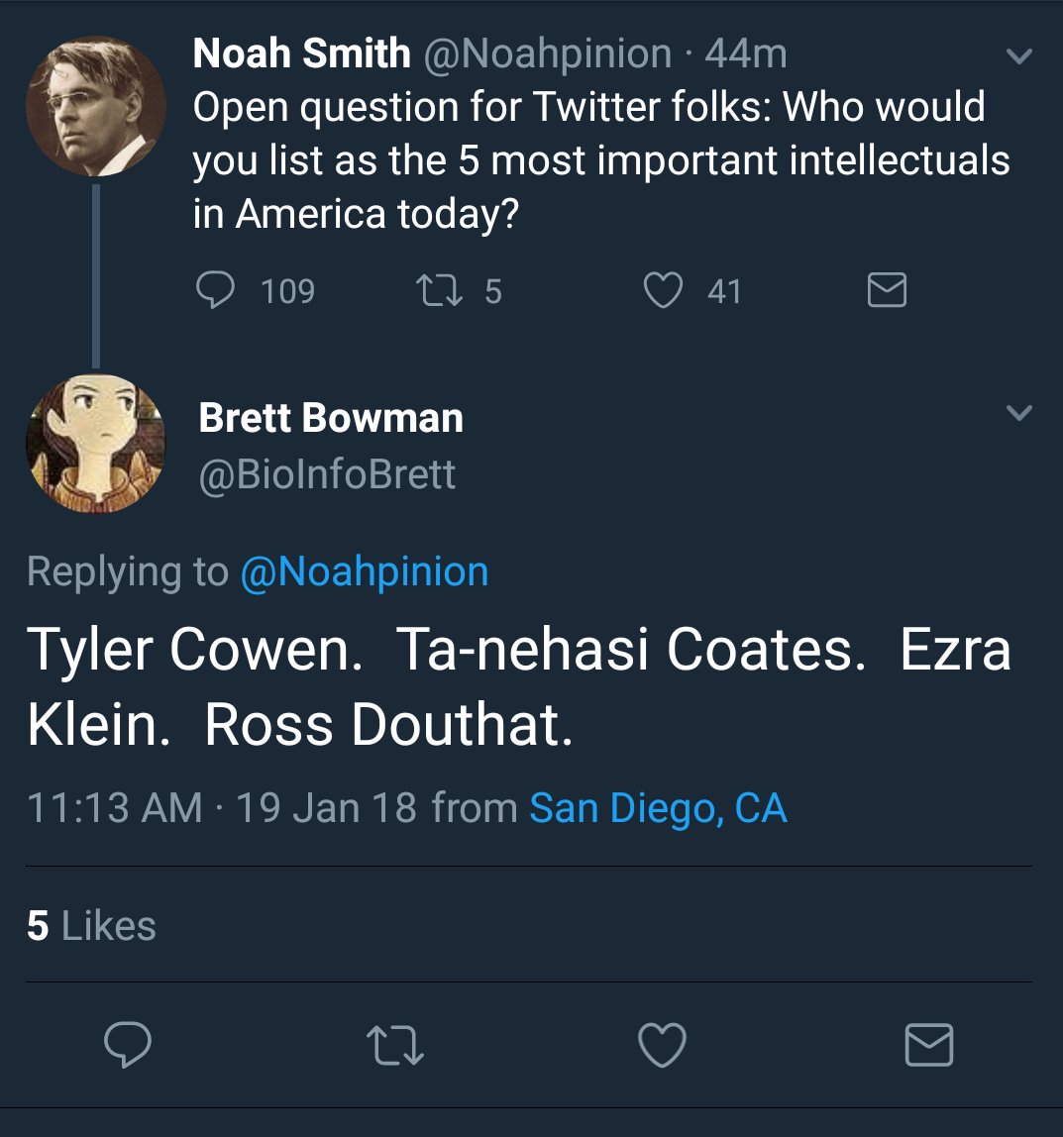
Task: Share Brett Bowman's tweet via message
Action: click(929, 1045)
